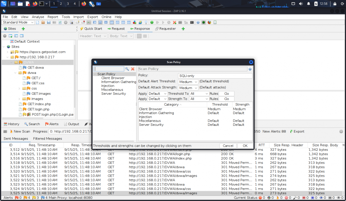Click the green plus next to Requester tab
This screenshot has height=201, width=346.
pos(183,29)
